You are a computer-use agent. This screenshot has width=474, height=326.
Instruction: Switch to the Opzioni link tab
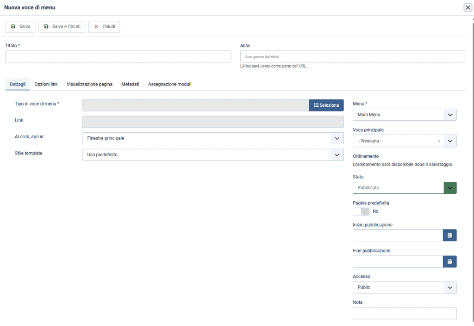click(x=46, y=84)
